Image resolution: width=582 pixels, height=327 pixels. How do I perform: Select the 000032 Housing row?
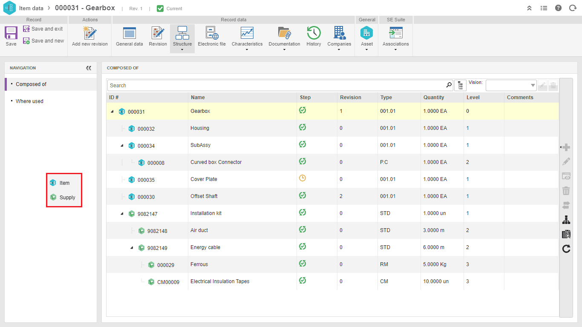click(332, 128)
